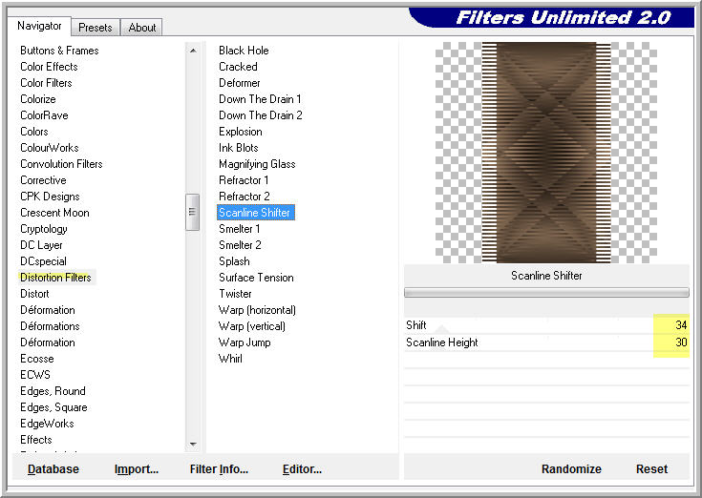
Task: Click the Import... button
Action: click(x=136, y=469)
